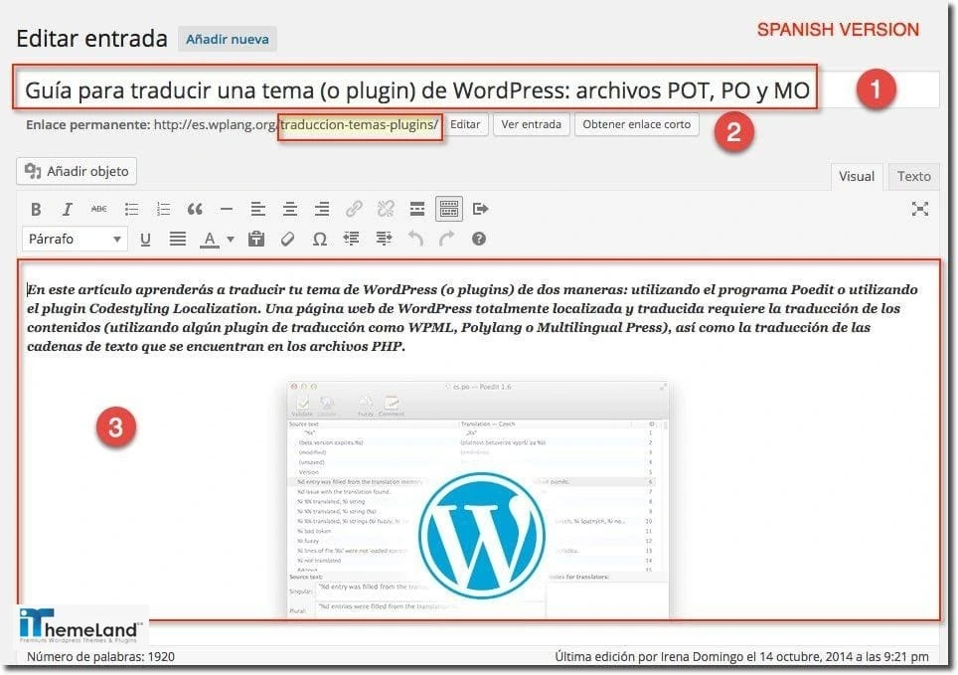Click the 'Número de palabras: 1920' text
This screenshot has height=675, width=958.
pyautogui.click(x=100, y=657)
